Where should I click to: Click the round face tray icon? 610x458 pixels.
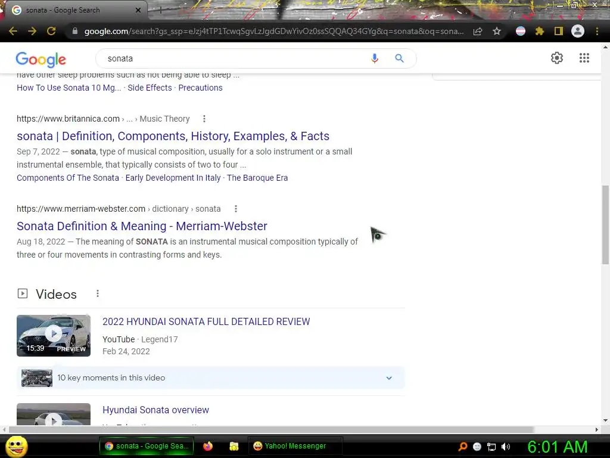[x=477, y=447]
